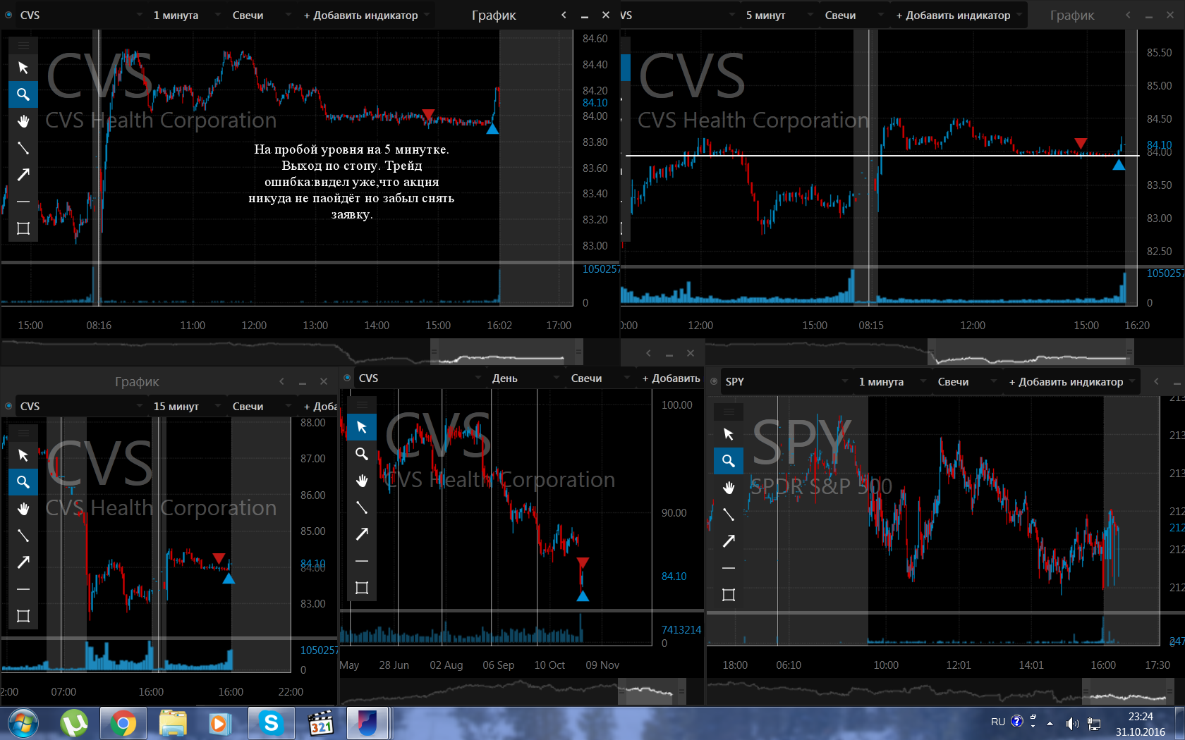Choose the rectangle tool in top-left chart
The image size is (1185, 740).
23,228
